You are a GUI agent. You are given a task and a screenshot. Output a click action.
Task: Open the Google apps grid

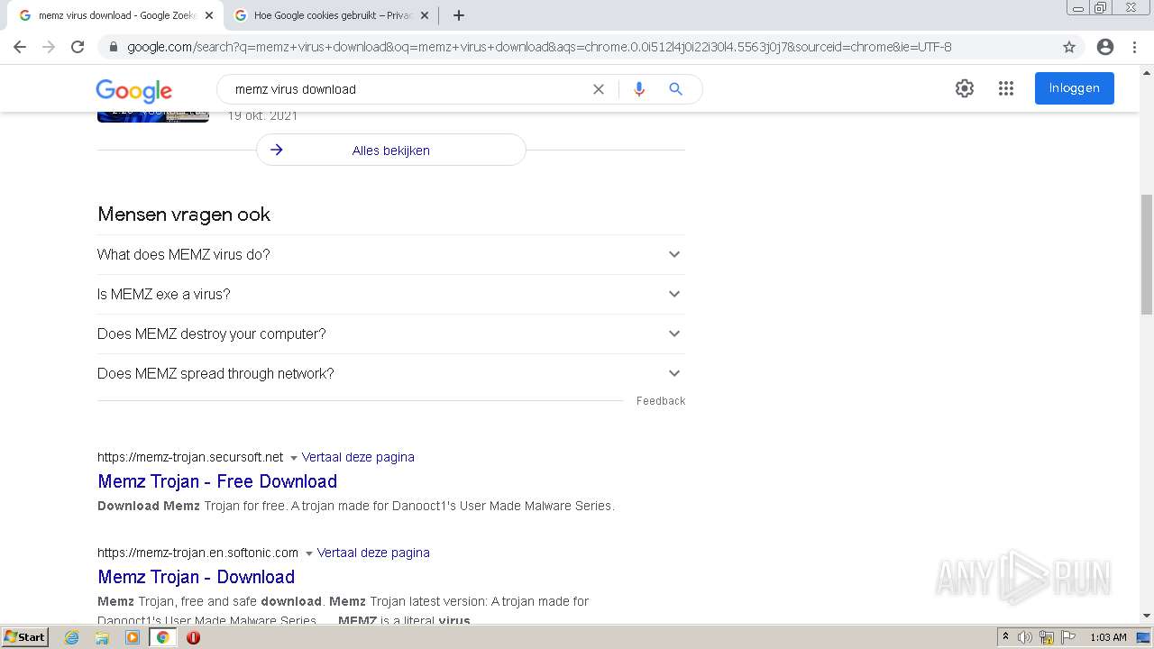1006,88
